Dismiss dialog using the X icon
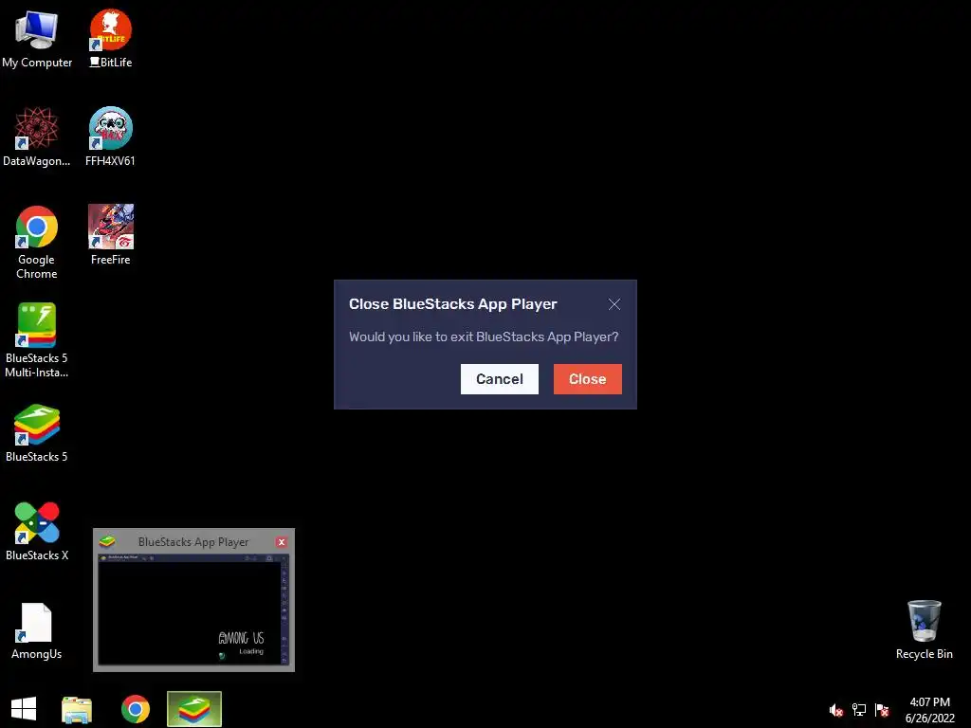The width and height of the screenshot is (971, 728). [614, 304]
